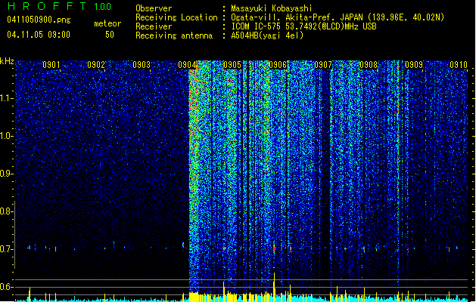The height and width of the screenshot is (302, 476).
Task: Click the 0901 time marker
Action: 51,65
